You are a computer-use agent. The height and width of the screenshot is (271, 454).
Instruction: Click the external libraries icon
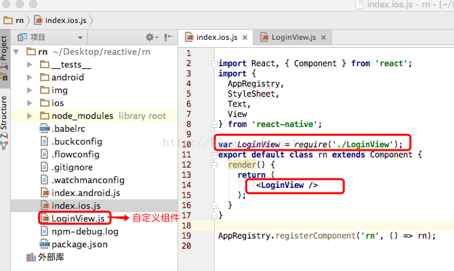(31, 257)
